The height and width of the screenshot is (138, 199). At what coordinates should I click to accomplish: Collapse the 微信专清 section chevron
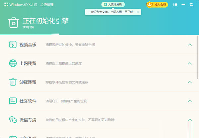click(190, 120)
